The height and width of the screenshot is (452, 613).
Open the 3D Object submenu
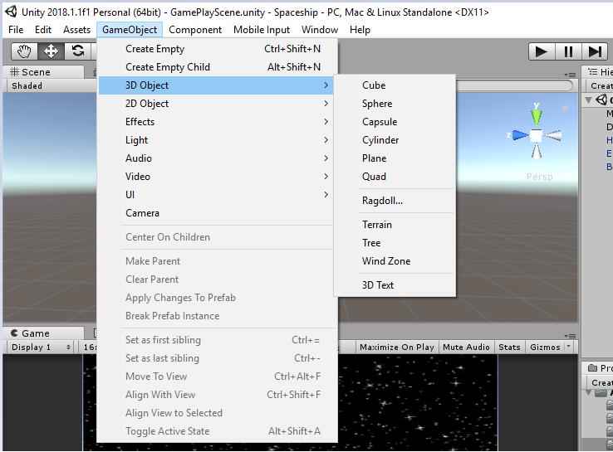click(217, 85)
